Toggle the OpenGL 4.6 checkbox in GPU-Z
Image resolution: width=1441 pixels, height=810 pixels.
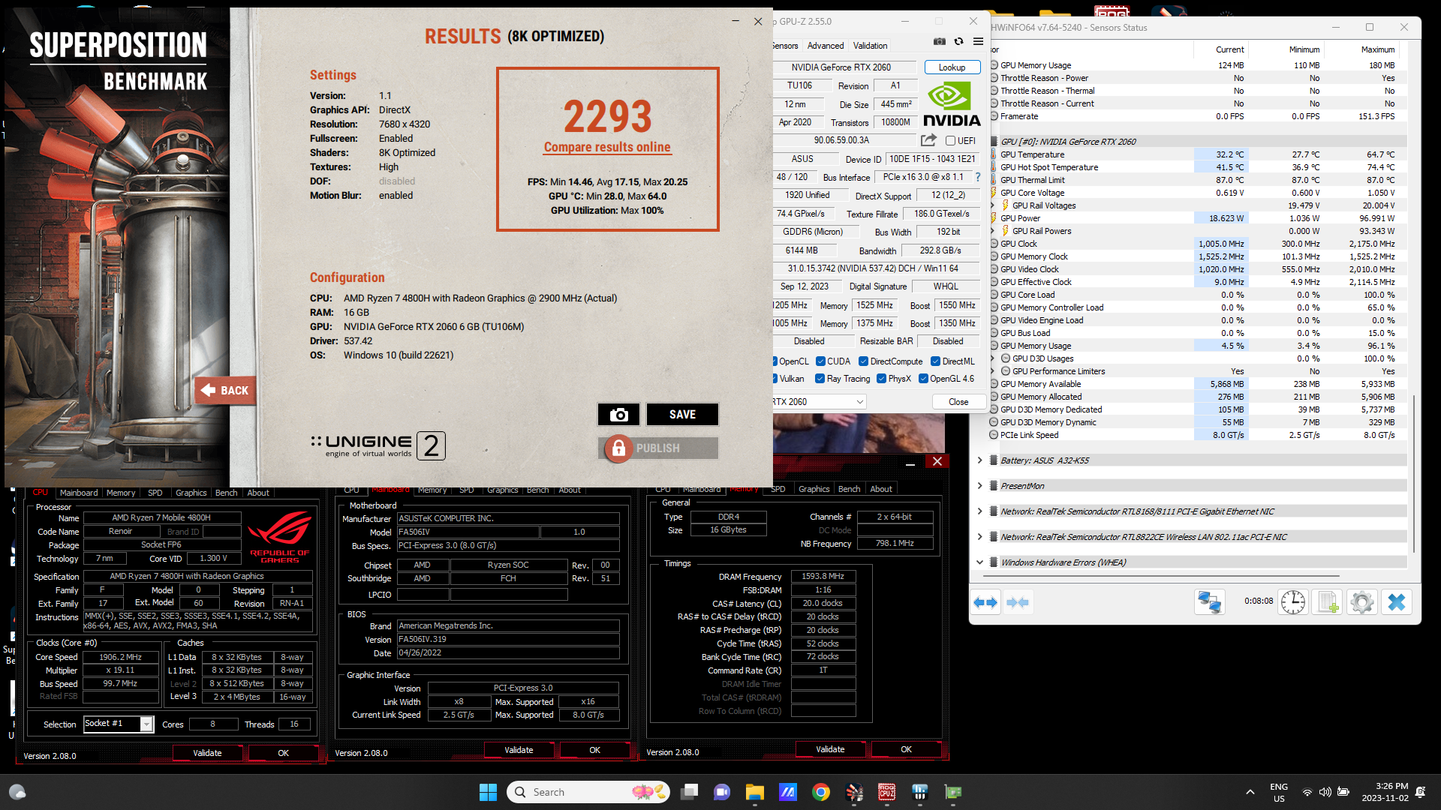point(923,379)
